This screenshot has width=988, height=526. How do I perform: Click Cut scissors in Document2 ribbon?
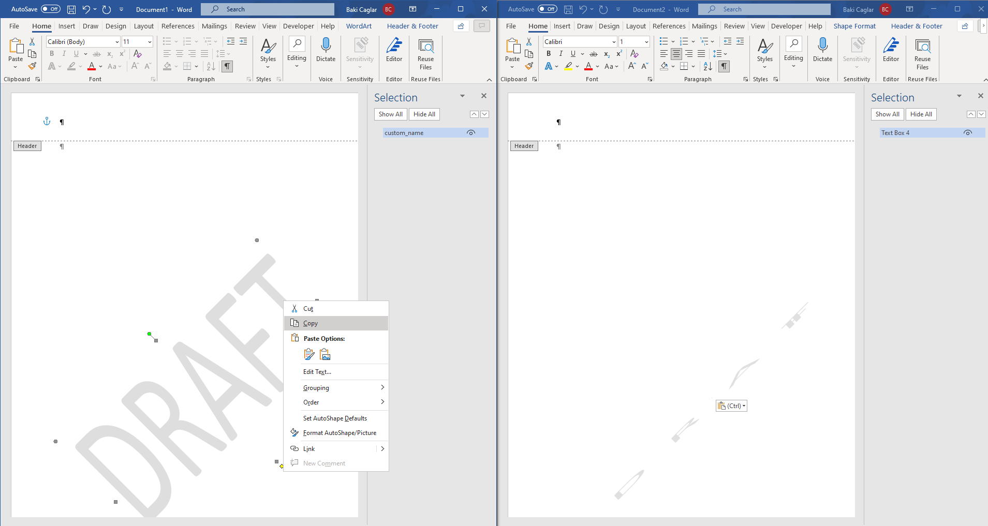(529, 41)
